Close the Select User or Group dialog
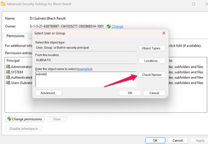Viewport: 208px width, 144px height. pyautogui.click(x=164, y=33)
